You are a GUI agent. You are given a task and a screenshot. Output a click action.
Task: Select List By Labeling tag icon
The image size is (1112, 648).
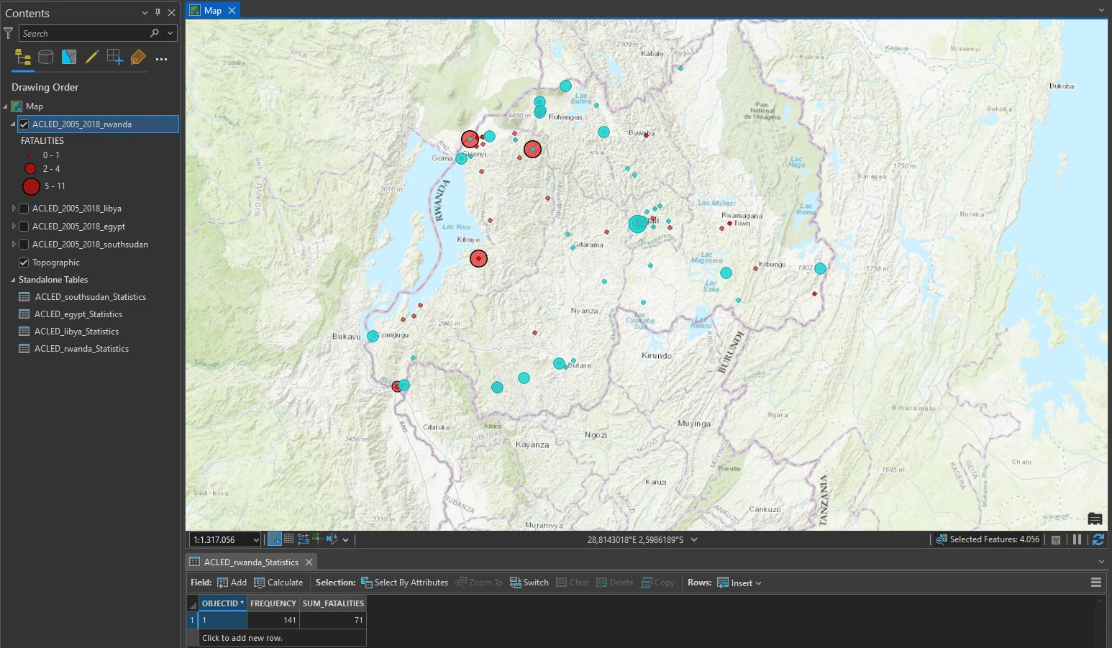[x=138, y=58]
